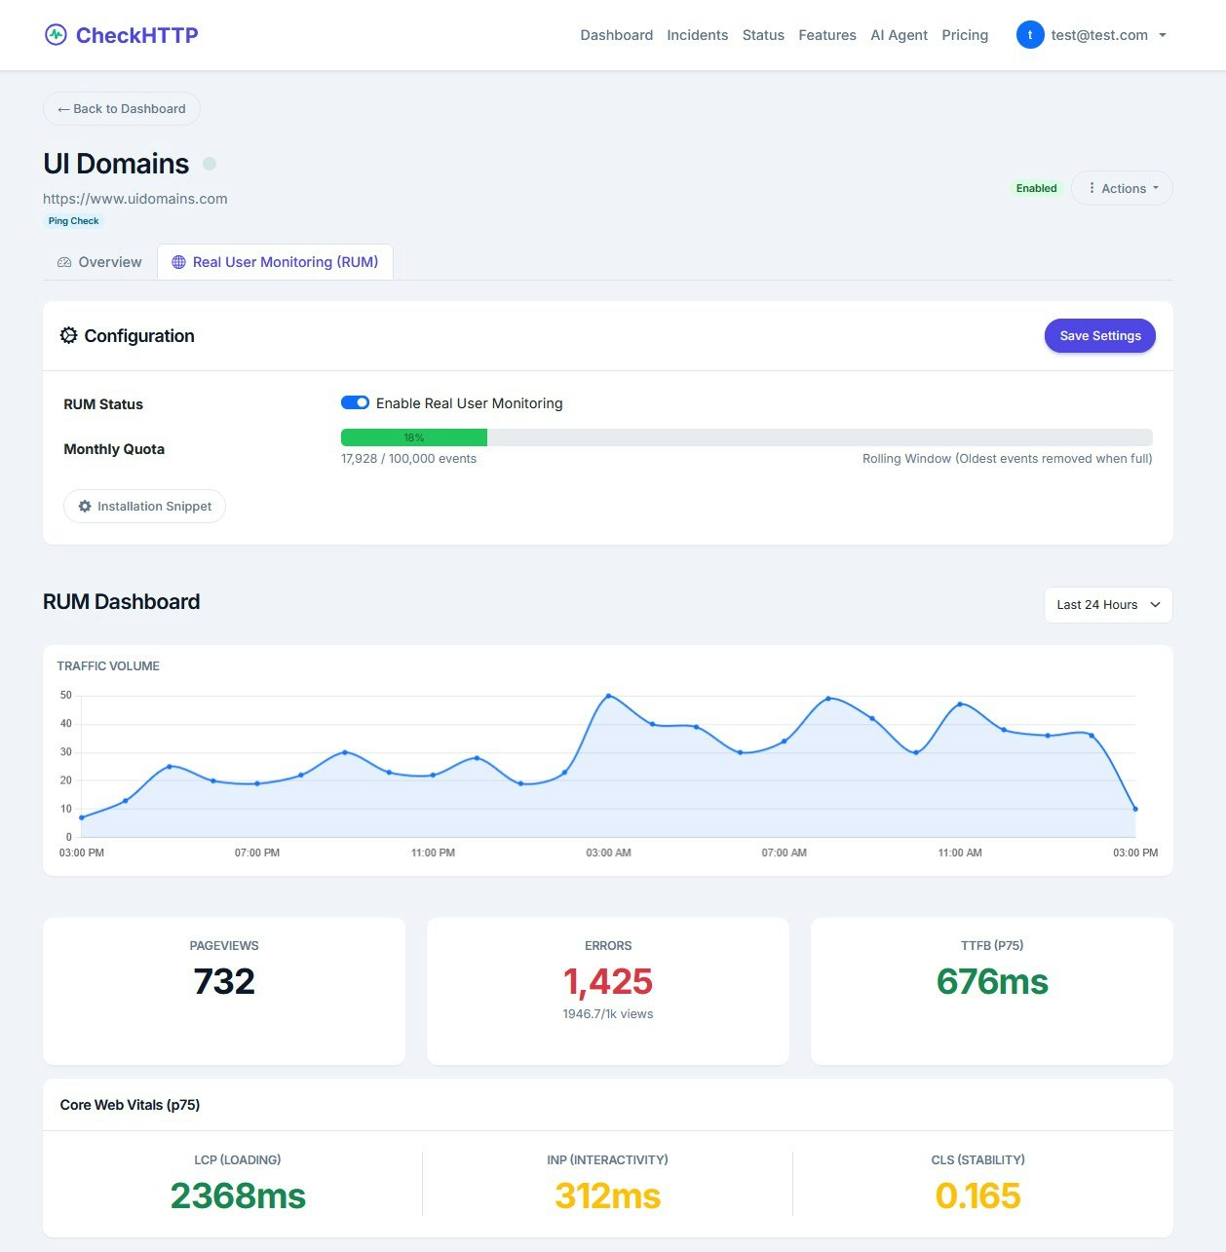Click the CheckHTTP logo icon
Image resolution: width=1226 pixels, height=1252 pixels.
[57, 34]
